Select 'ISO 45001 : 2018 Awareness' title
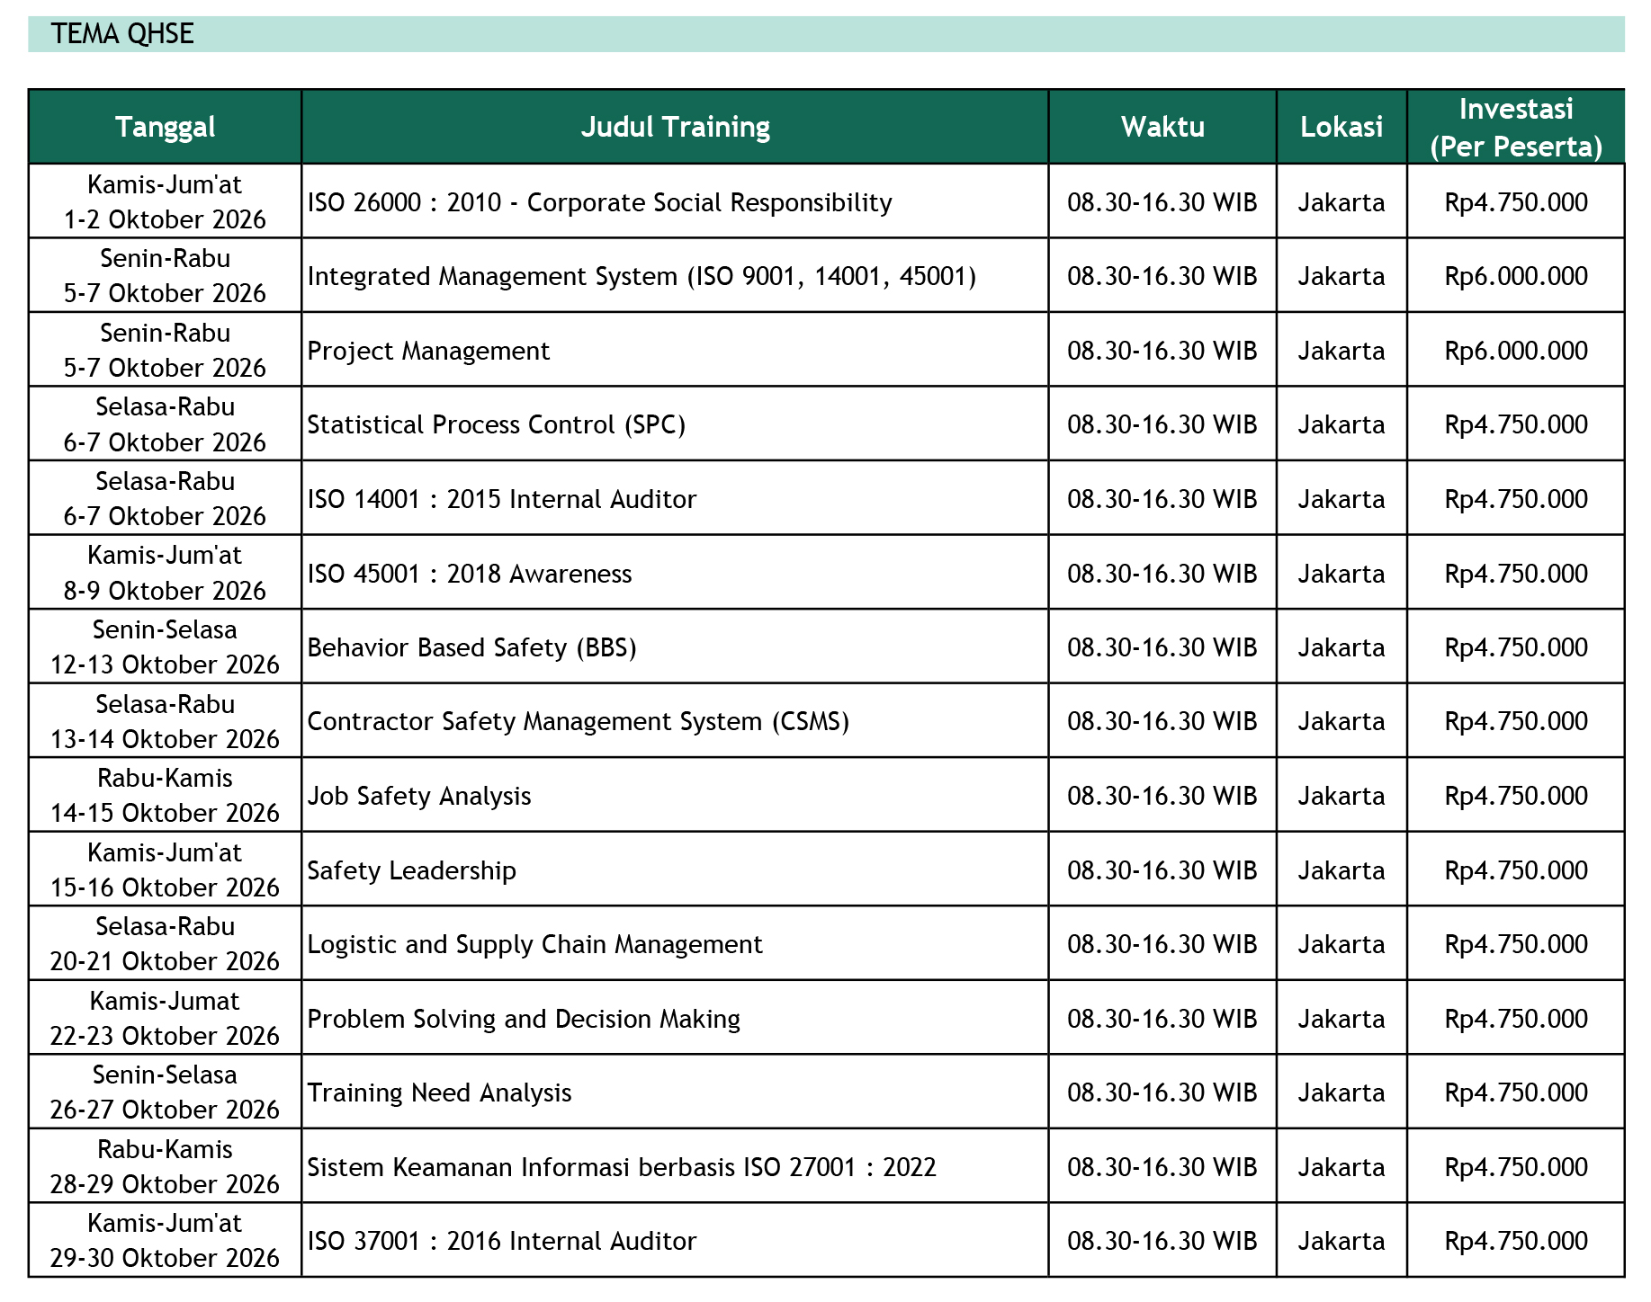The image size is (1651, 1302). point(470,574)
